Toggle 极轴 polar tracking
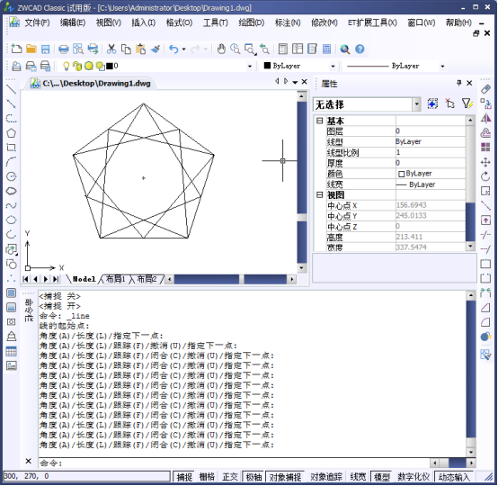The height and width of the screenshot is (486, 498). [x=253, y=476]
